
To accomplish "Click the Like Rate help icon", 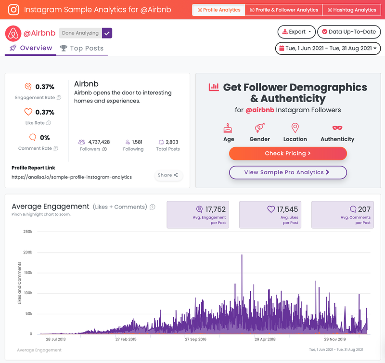I will pos(49,123).
